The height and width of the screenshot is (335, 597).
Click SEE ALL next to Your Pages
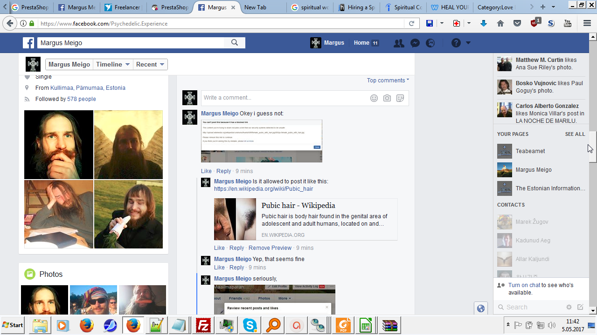575,134
